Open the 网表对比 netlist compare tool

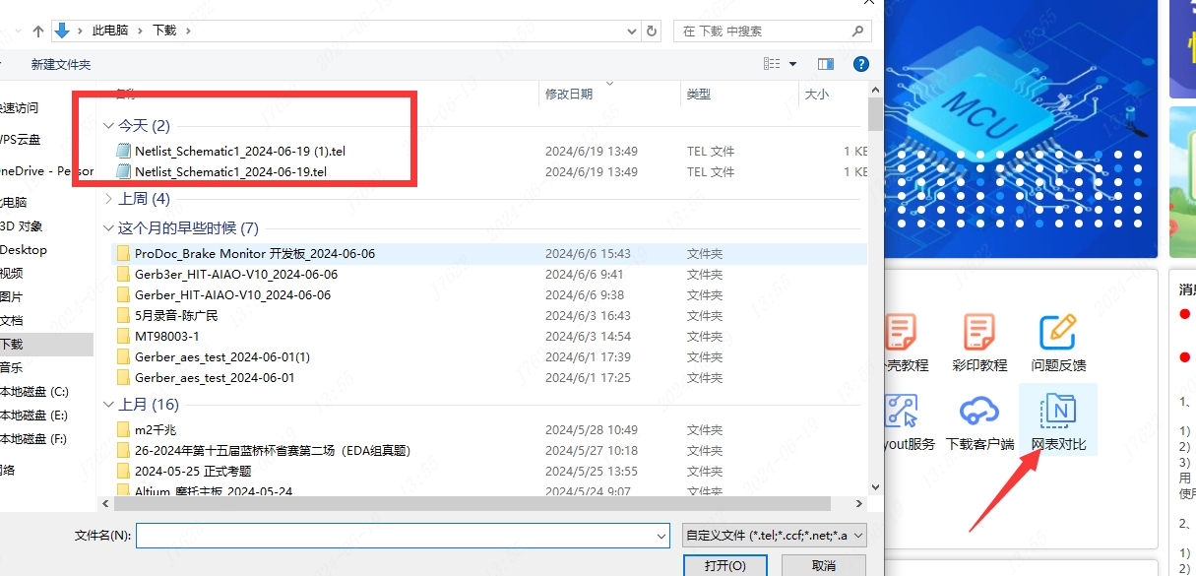tap(1058, 419)
